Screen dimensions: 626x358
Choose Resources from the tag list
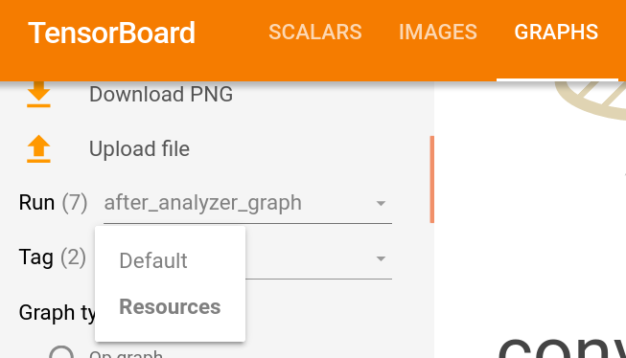click(x=170, y=307)
